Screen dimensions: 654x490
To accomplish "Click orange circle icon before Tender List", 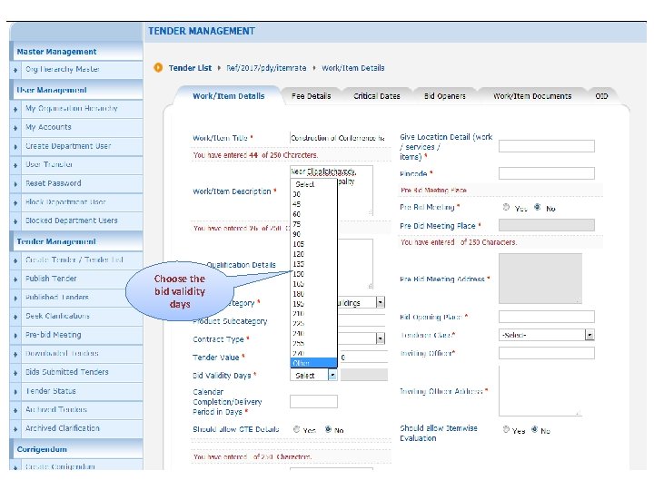I will pyautogui.click(x=158, y=67).
